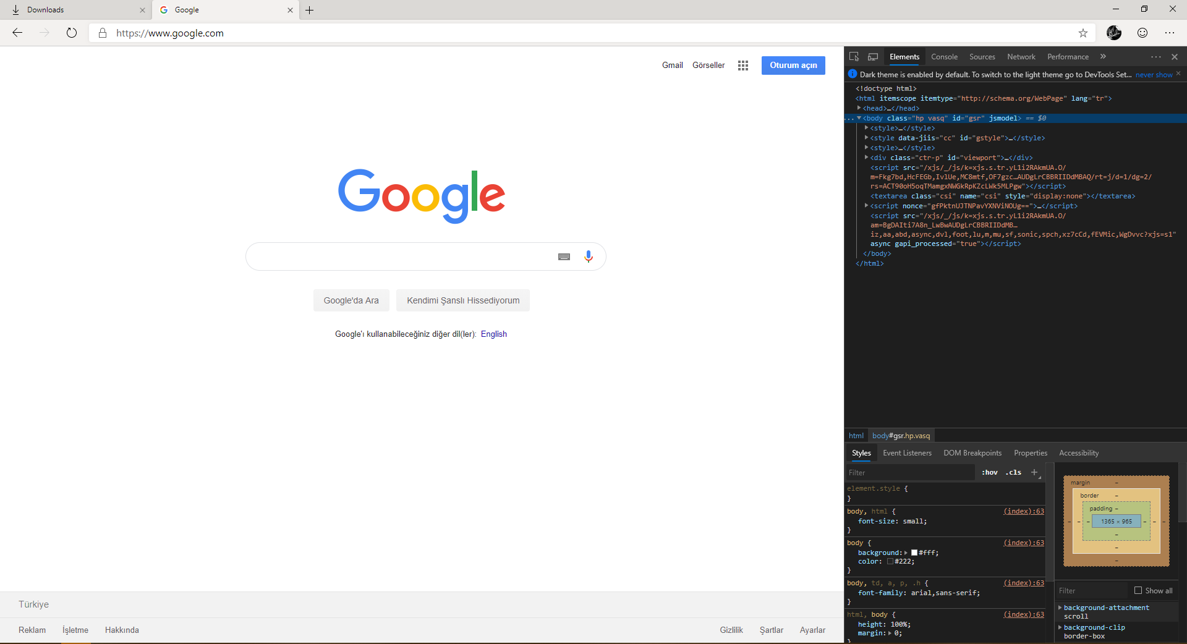The image size is (1187, 644).
Task: Open the browser profile avatar
Action: (1114, 33)
